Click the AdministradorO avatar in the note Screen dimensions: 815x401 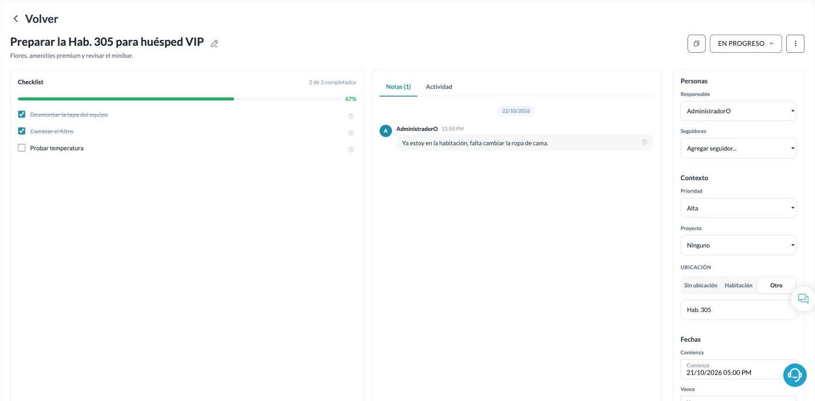point(385,131)
